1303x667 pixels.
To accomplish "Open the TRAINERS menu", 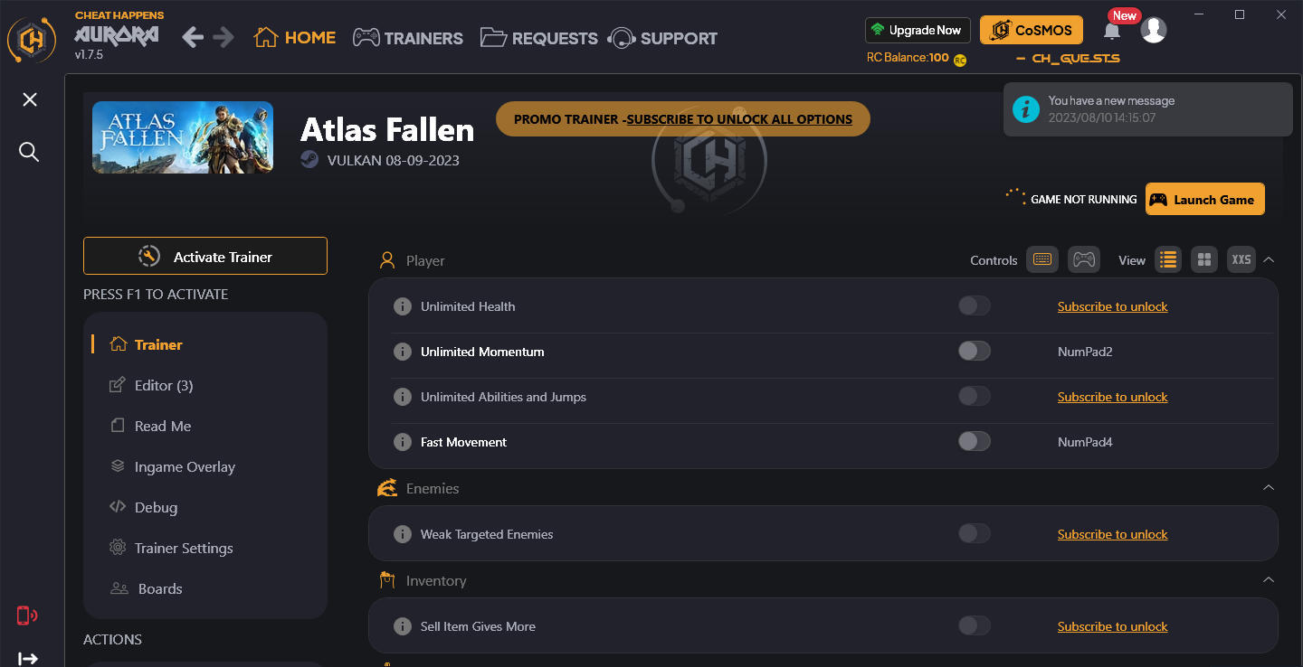I will tap(407, 38).
